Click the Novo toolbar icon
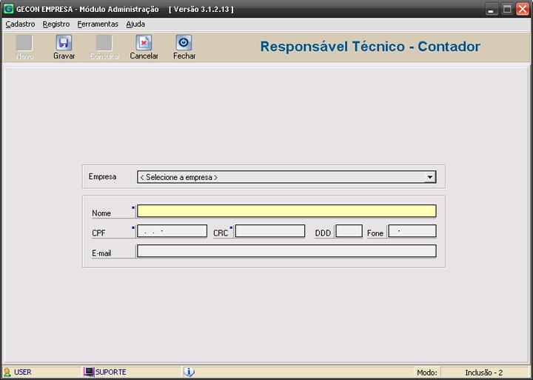 pyautogui.click(x=24, y=43)
